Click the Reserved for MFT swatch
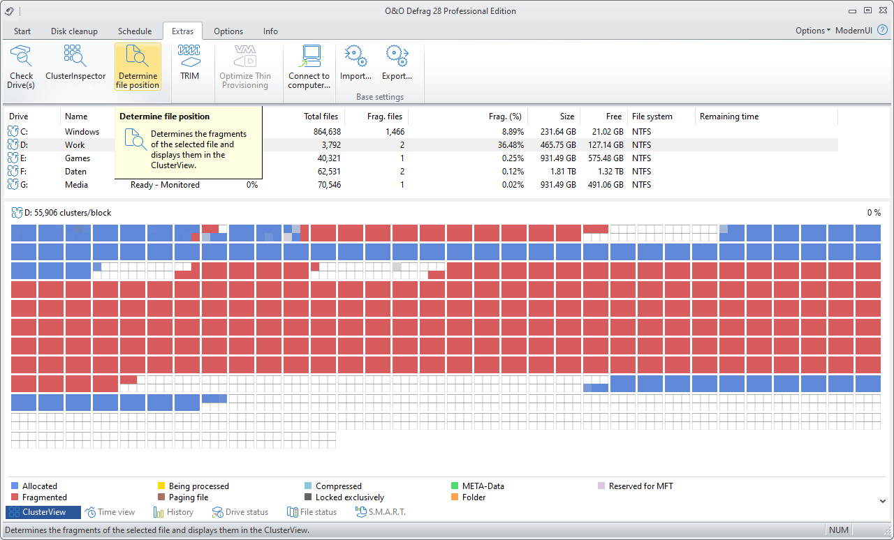894x540 pixels. coord(602,486)
